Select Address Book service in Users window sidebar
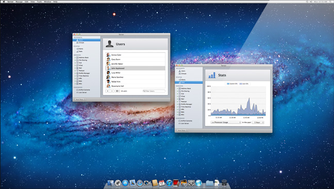Viewport: 334px width, 189px height. (x=83, y=58)
